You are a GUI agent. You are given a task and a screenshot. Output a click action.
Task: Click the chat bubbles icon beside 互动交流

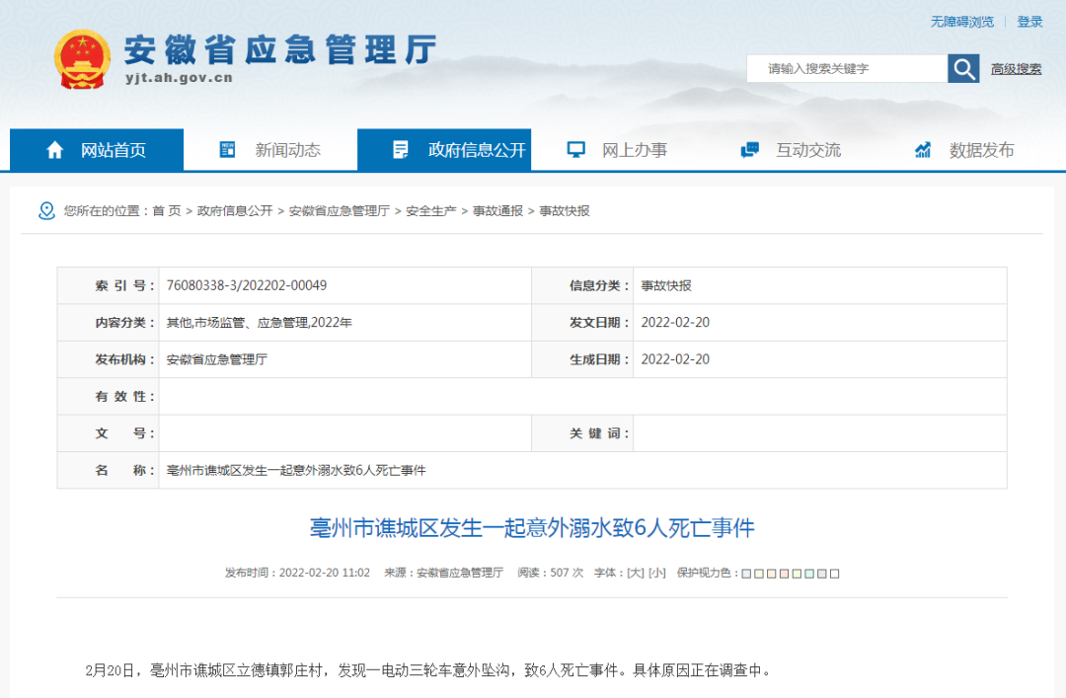point(750,150)
